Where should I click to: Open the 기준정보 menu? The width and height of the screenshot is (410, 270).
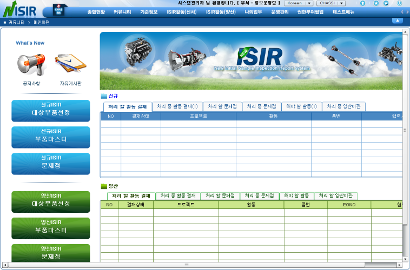(x=149, y=12)
